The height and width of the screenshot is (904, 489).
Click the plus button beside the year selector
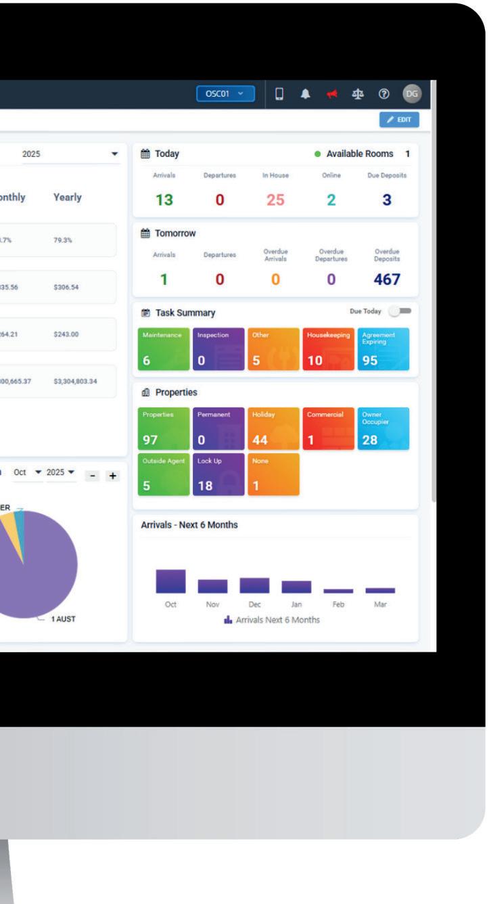coord(112,476)
